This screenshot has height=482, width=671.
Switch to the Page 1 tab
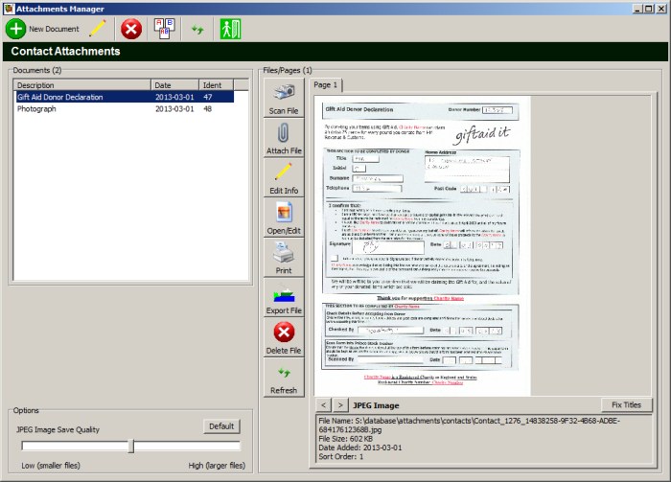coord(327,85)
